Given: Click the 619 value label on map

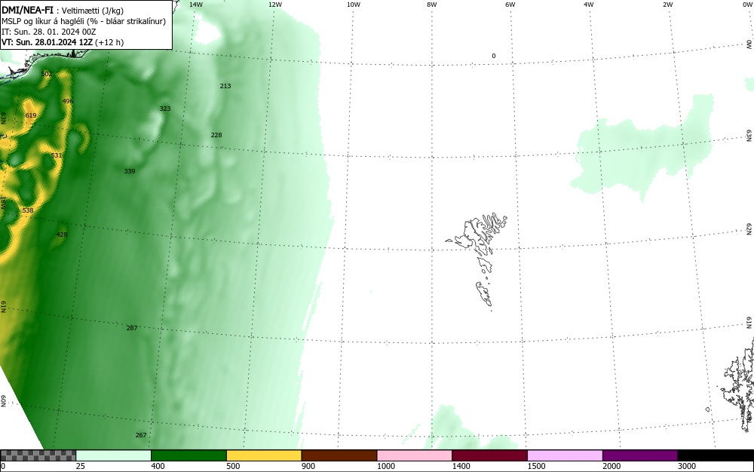Looking at the screenshot, I should tap(31, 115).
